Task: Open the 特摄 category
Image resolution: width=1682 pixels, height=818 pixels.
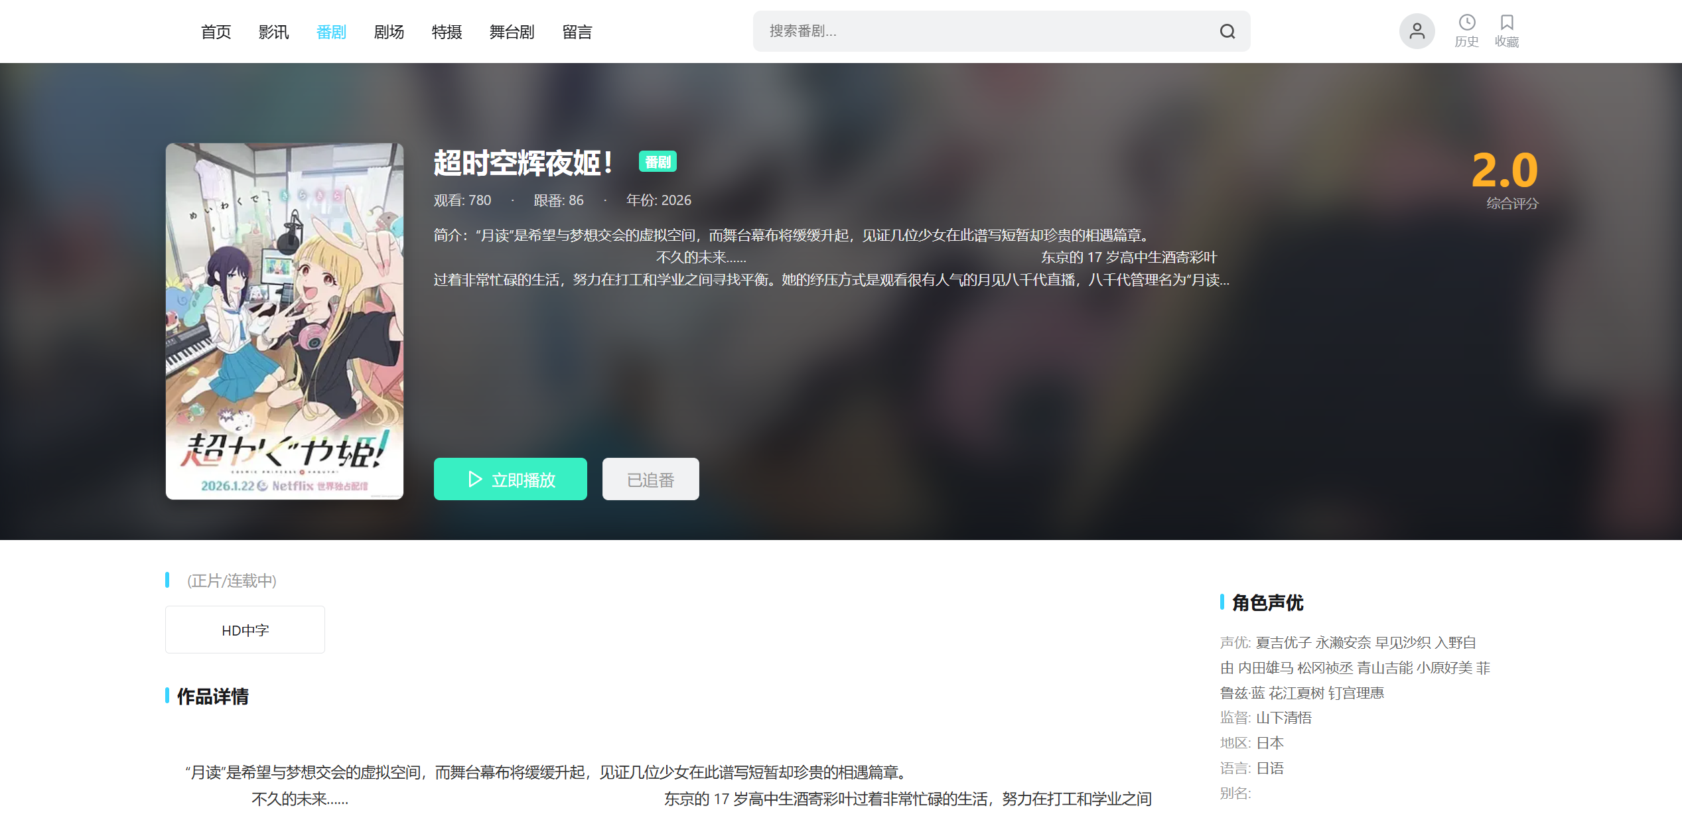Action: coord(446,31)
